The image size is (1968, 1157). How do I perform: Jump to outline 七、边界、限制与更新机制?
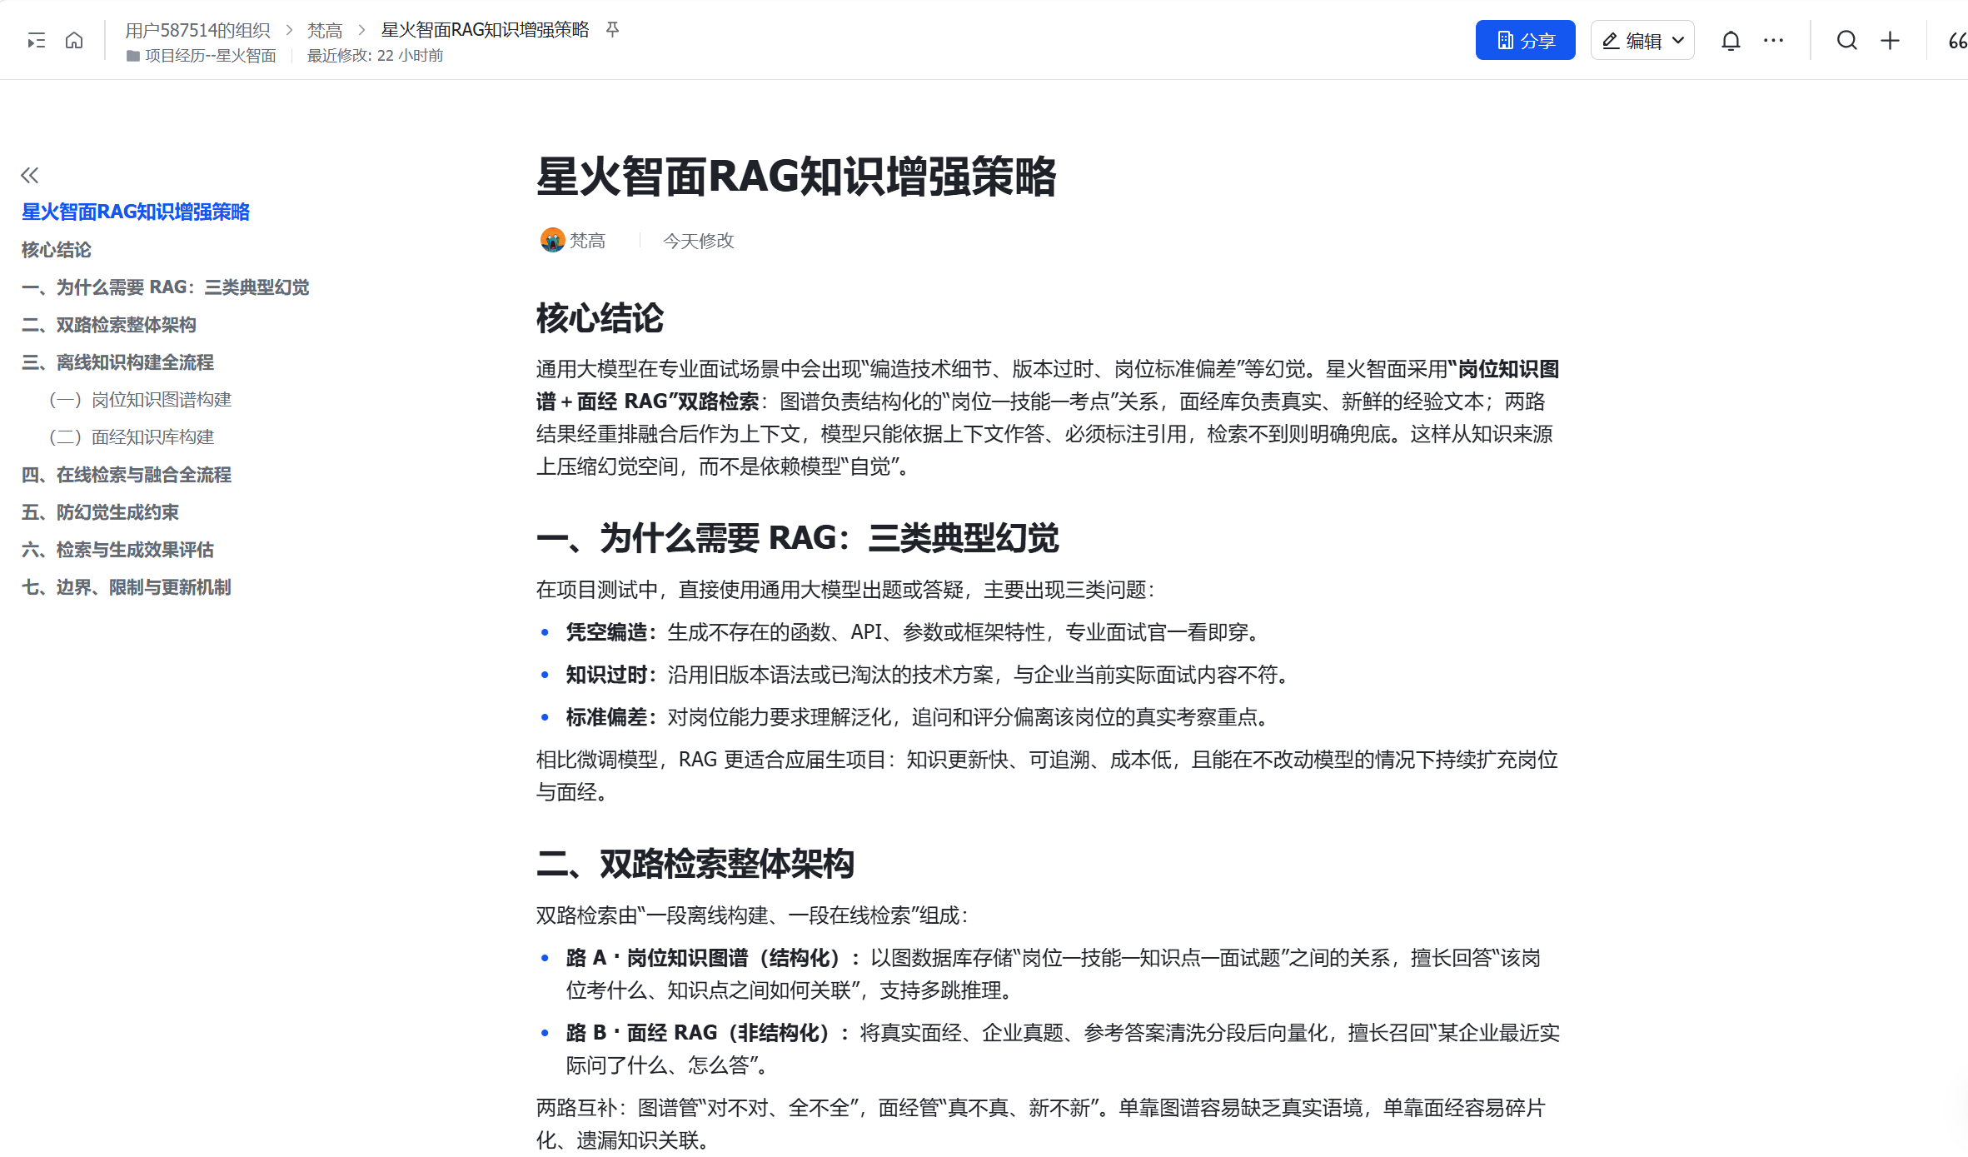click(x=127, y=587)
